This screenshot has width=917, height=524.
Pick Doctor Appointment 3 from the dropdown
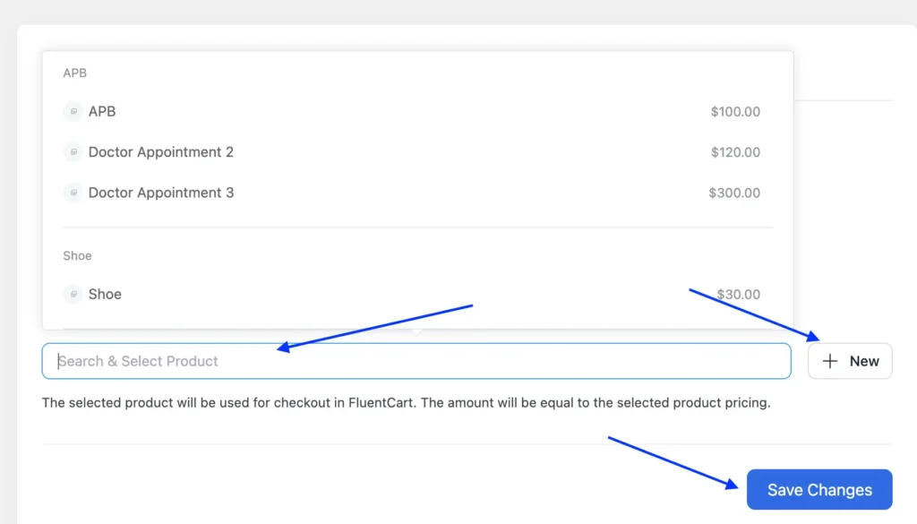tap(161, 193)
